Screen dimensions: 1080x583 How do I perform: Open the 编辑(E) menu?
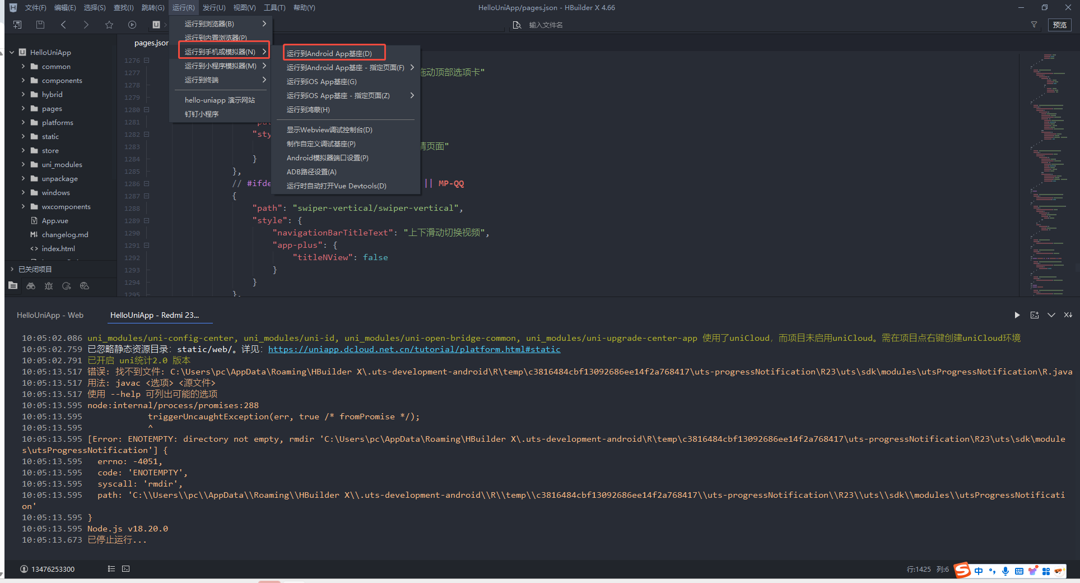click(65, 7)
